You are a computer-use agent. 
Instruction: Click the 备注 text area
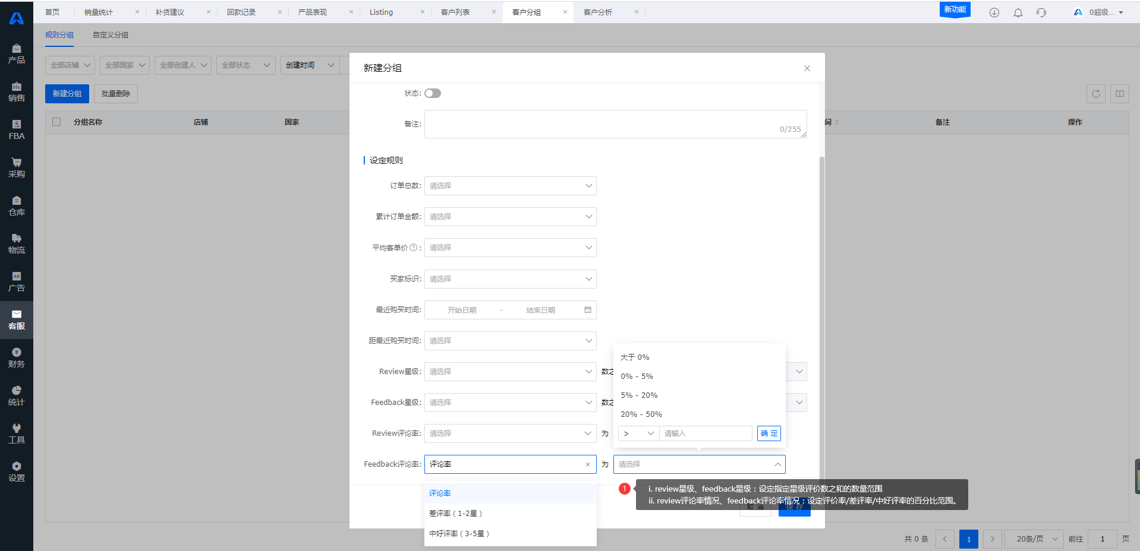click(616, 124)
